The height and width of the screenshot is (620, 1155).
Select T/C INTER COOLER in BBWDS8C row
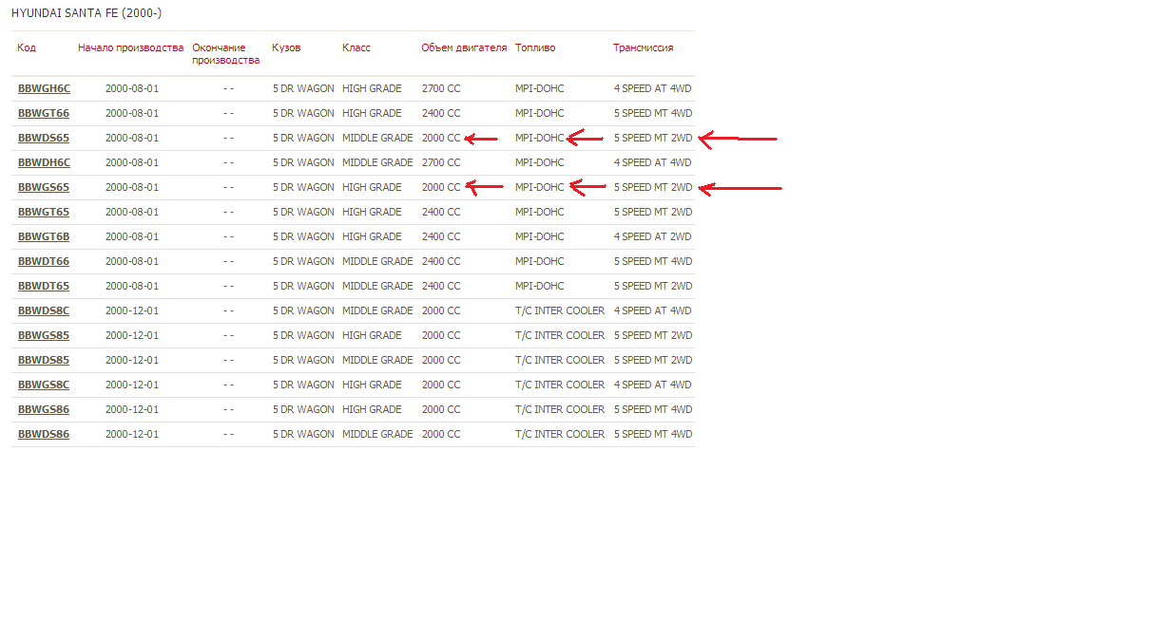560,310
